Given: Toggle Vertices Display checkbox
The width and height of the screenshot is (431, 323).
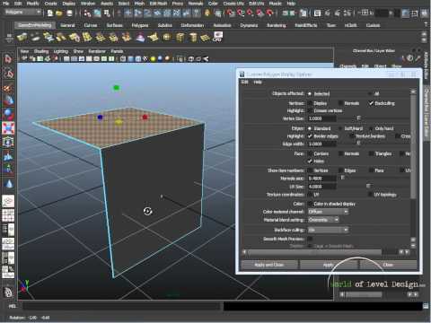Looking at the screenshot, I should pos(310,103).
